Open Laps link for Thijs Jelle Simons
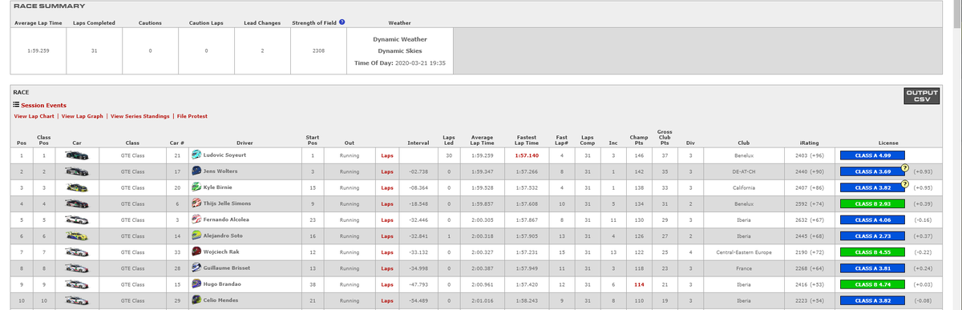Image resolution: width=962 pixels, height=310 pixels. (387, 203)
